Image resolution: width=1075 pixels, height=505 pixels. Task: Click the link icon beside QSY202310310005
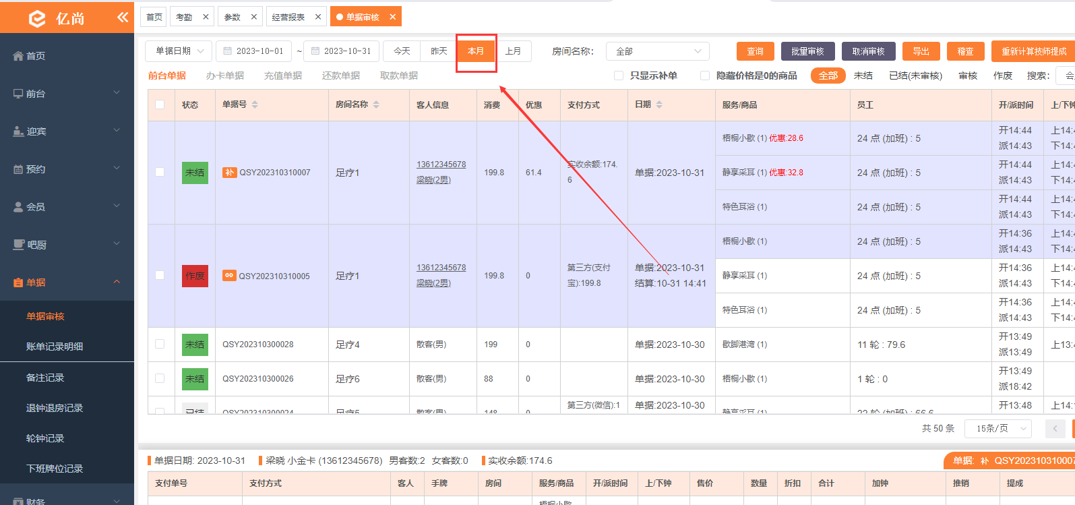point(229,276)
